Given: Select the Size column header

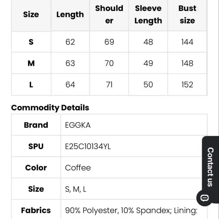Looking at the screenshot, I should tap(31, 15).
